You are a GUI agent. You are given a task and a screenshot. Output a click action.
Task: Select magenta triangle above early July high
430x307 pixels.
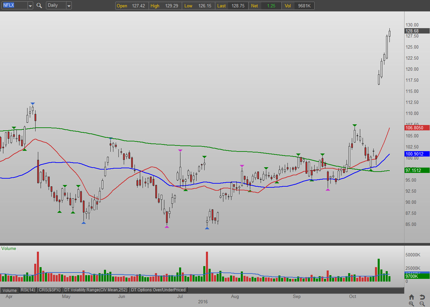(x=180, y=150)
